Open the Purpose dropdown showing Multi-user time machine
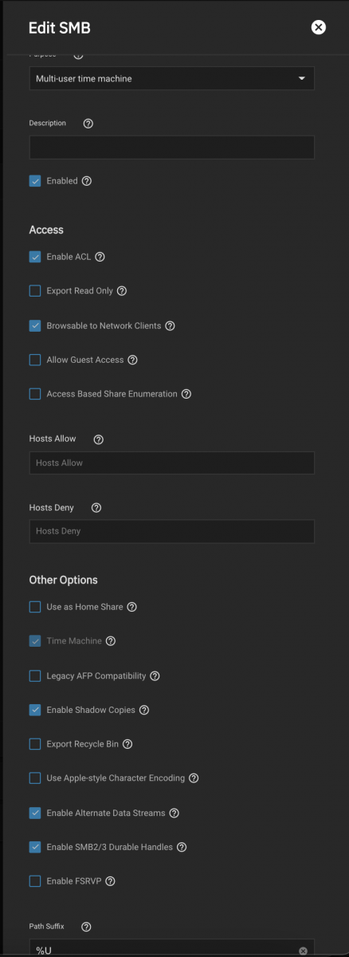This screenshot has width=349, height=957. coord(172,78)
